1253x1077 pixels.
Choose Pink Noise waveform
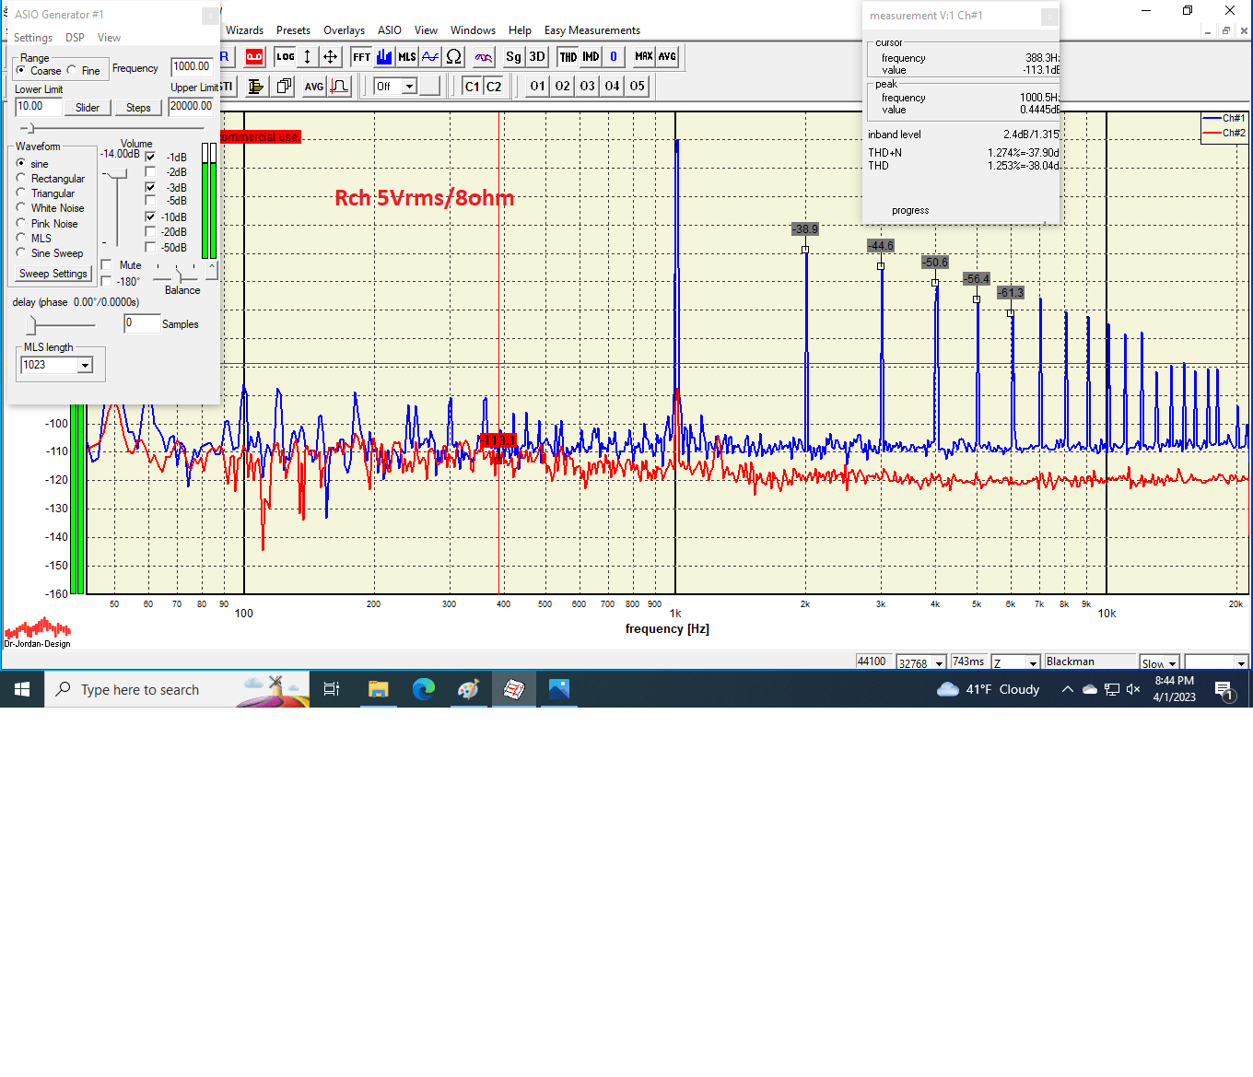[x=21, y=223]
